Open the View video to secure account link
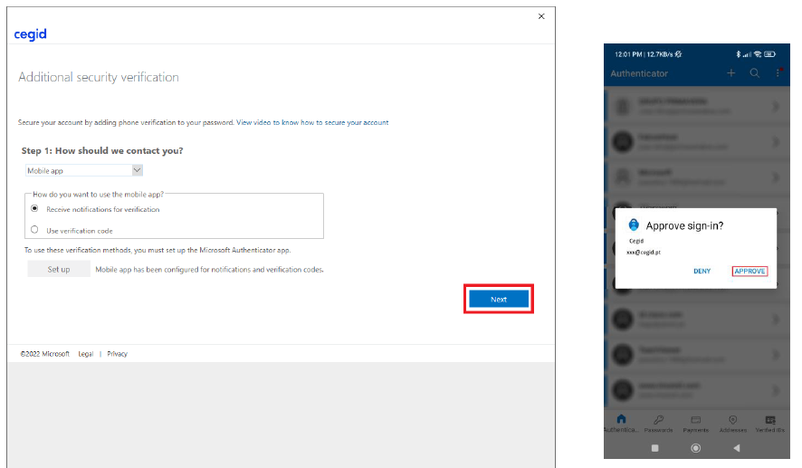 312,123
